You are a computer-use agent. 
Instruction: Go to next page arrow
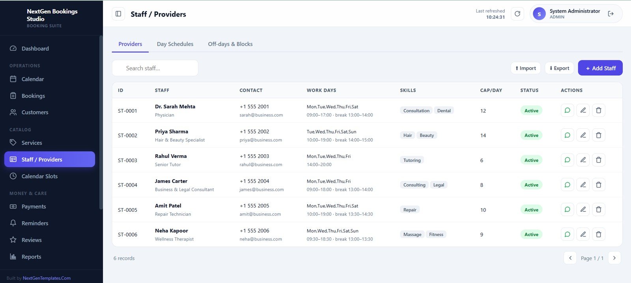pos(614,258)
